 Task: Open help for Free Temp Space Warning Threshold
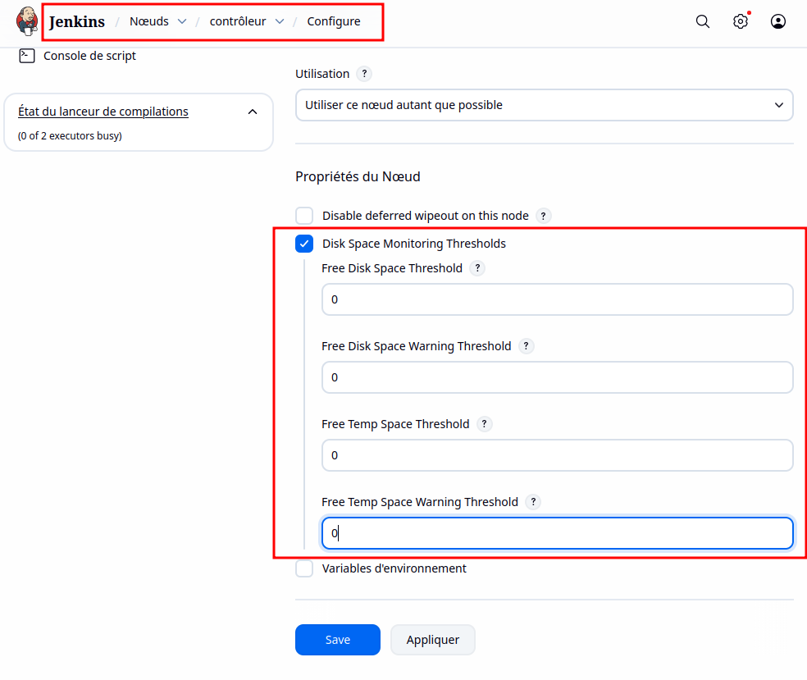pos(533,502)
